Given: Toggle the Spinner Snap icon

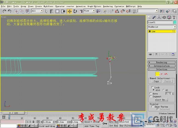Looking at the screenshot, I should pyautogui.click(x=128, y=11).
